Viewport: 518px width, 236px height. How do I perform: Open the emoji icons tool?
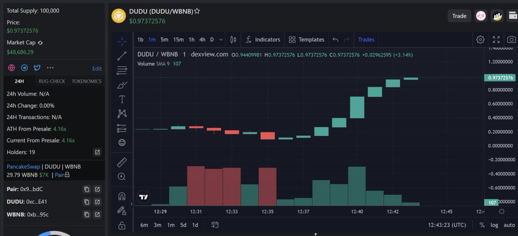tap(122, 142)
